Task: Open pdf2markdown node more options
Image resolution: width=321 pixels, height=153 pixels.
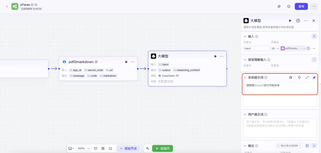Action: (x=133, y=62)
